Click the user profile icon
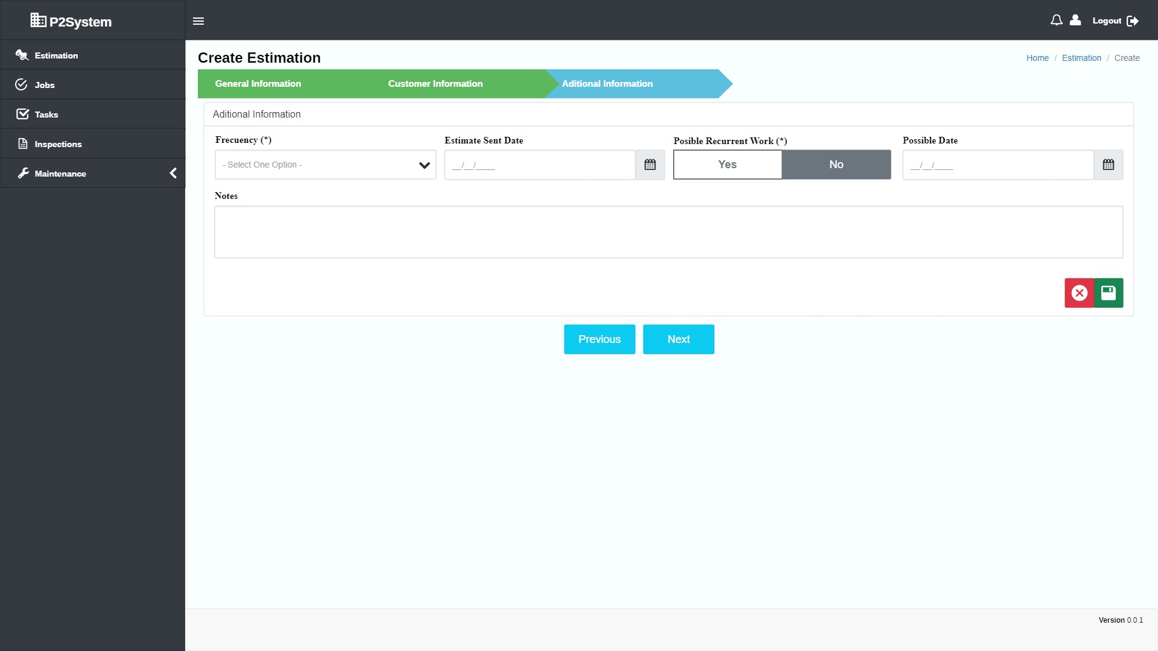The height and width of the screenshot is (651, 1158). click(1075, 20)
